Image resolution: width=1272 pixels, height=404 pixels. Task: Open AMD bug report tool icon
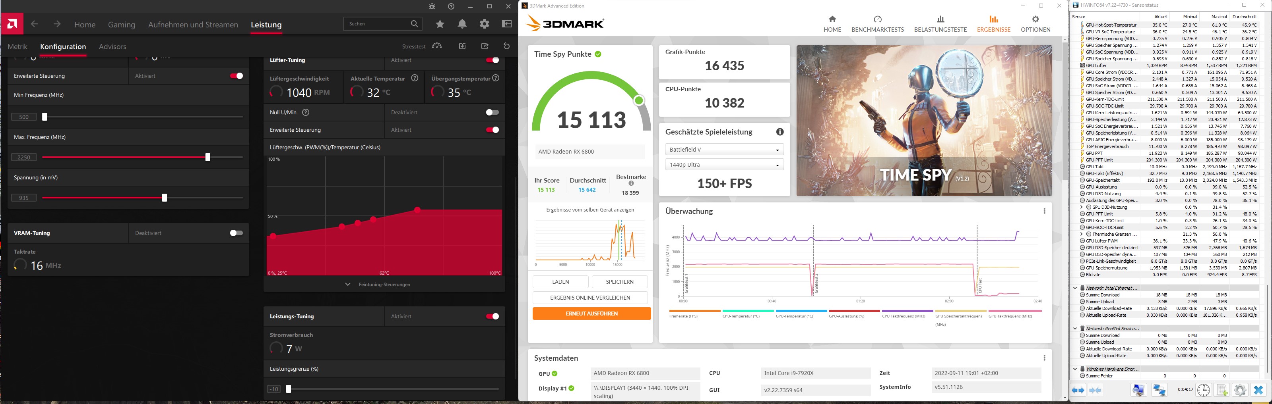432,6
